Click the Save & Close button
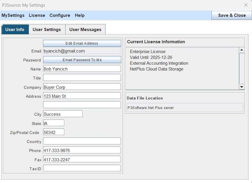Screen dimensions: 252x183 pos(232,15)
